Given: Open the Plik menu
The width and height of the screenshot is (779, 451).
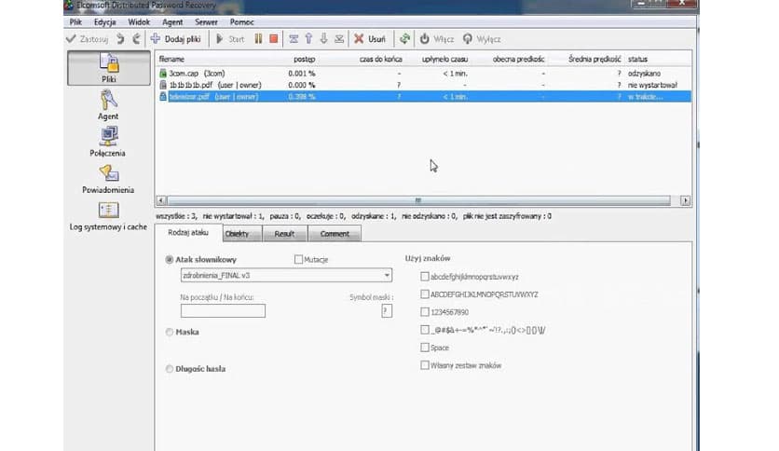Looking at the screenshot, I should (x=75, y=21).
